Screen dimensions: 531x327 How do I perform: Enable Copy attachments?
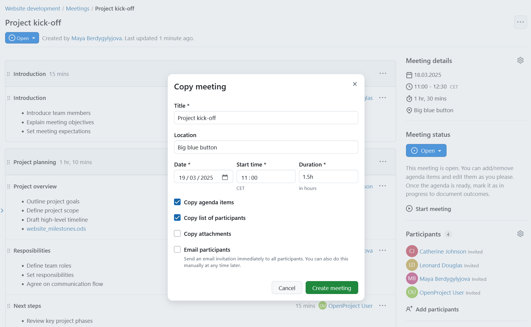(x=177, y=233)
